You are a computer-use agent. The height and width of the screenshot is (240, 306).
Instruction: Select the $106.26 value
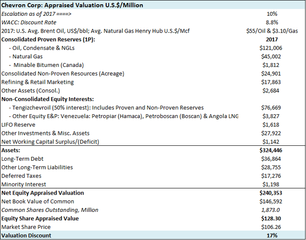[271, 227]
